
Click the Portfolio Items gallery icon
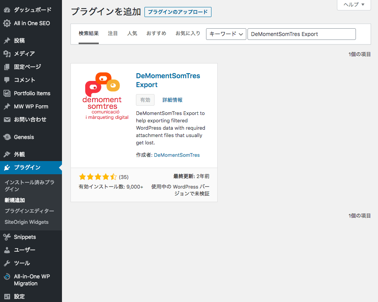[x=7, y=93]
